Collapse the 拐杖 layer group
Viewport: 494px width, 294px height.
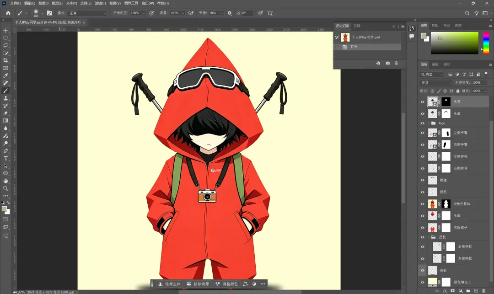click(429, 237)
